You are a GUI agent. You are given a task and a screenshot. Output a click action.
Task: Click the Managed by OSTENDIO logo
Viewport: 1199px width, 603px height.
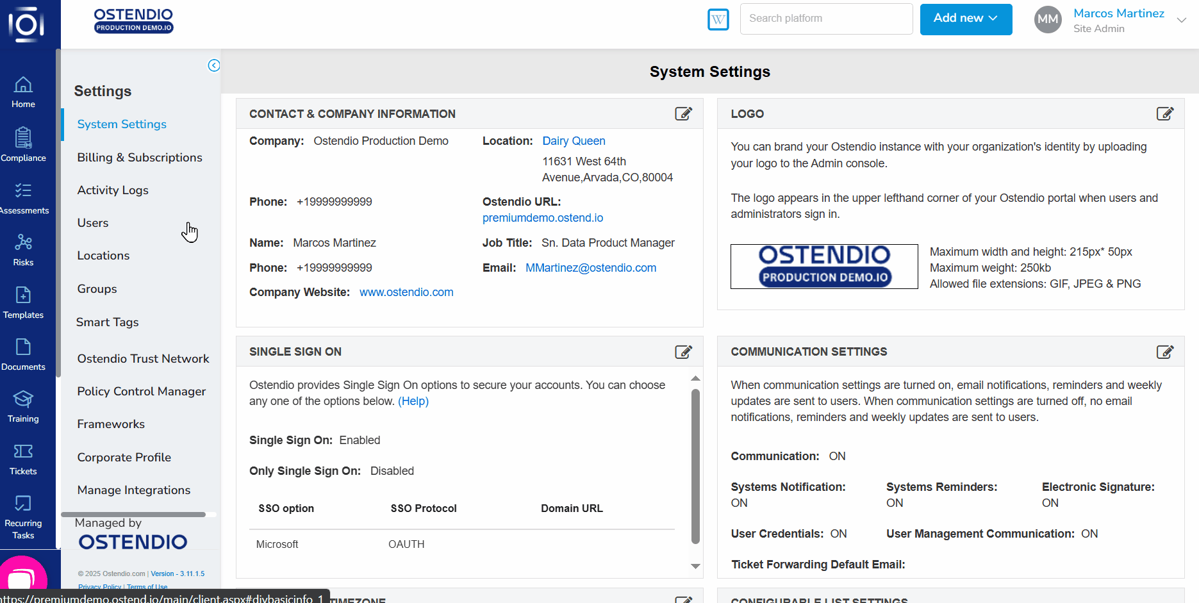tap(133, 541)
